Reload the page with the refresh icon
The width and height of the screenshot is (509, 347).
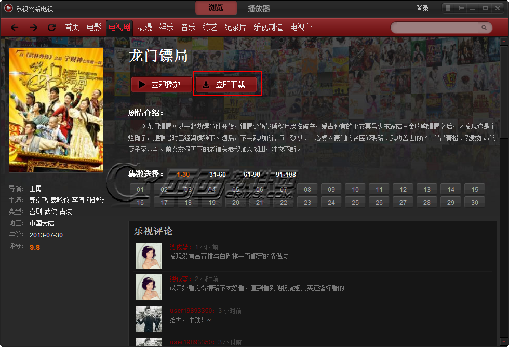pyautogui.click(x=51, y=28)
